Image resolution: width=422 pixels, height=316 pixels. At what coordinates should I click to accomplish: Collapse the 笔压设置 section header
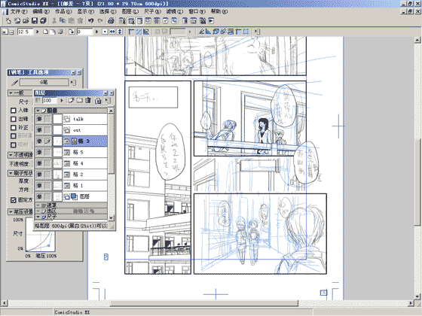[11, 211]
